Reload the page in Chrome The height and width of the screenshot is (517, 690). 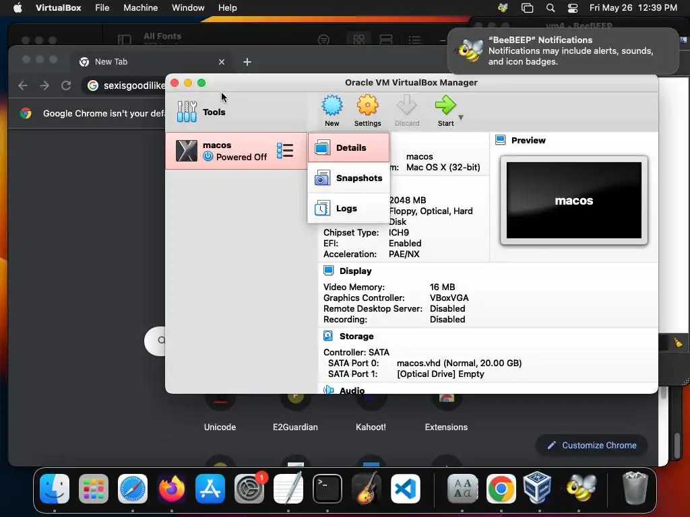(66, 85)
